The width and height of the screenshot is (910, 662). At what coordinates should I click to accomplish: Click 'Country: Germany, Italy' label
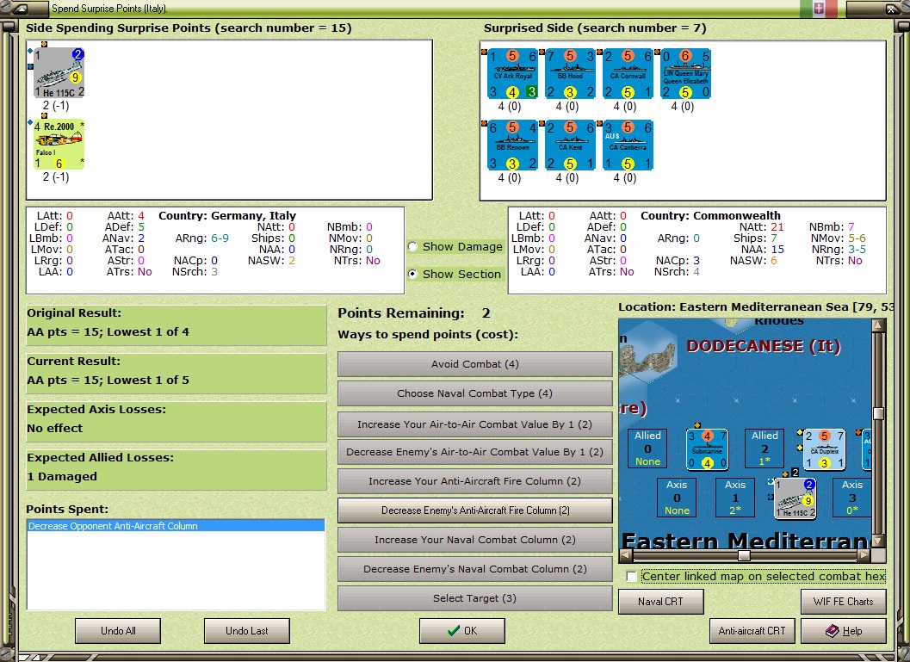(227, 215)
